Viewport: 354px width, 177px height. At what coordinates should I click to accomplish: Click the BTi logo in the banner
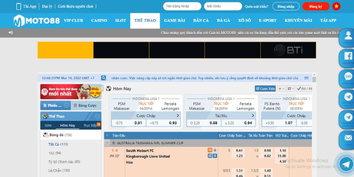coord(289,50)
